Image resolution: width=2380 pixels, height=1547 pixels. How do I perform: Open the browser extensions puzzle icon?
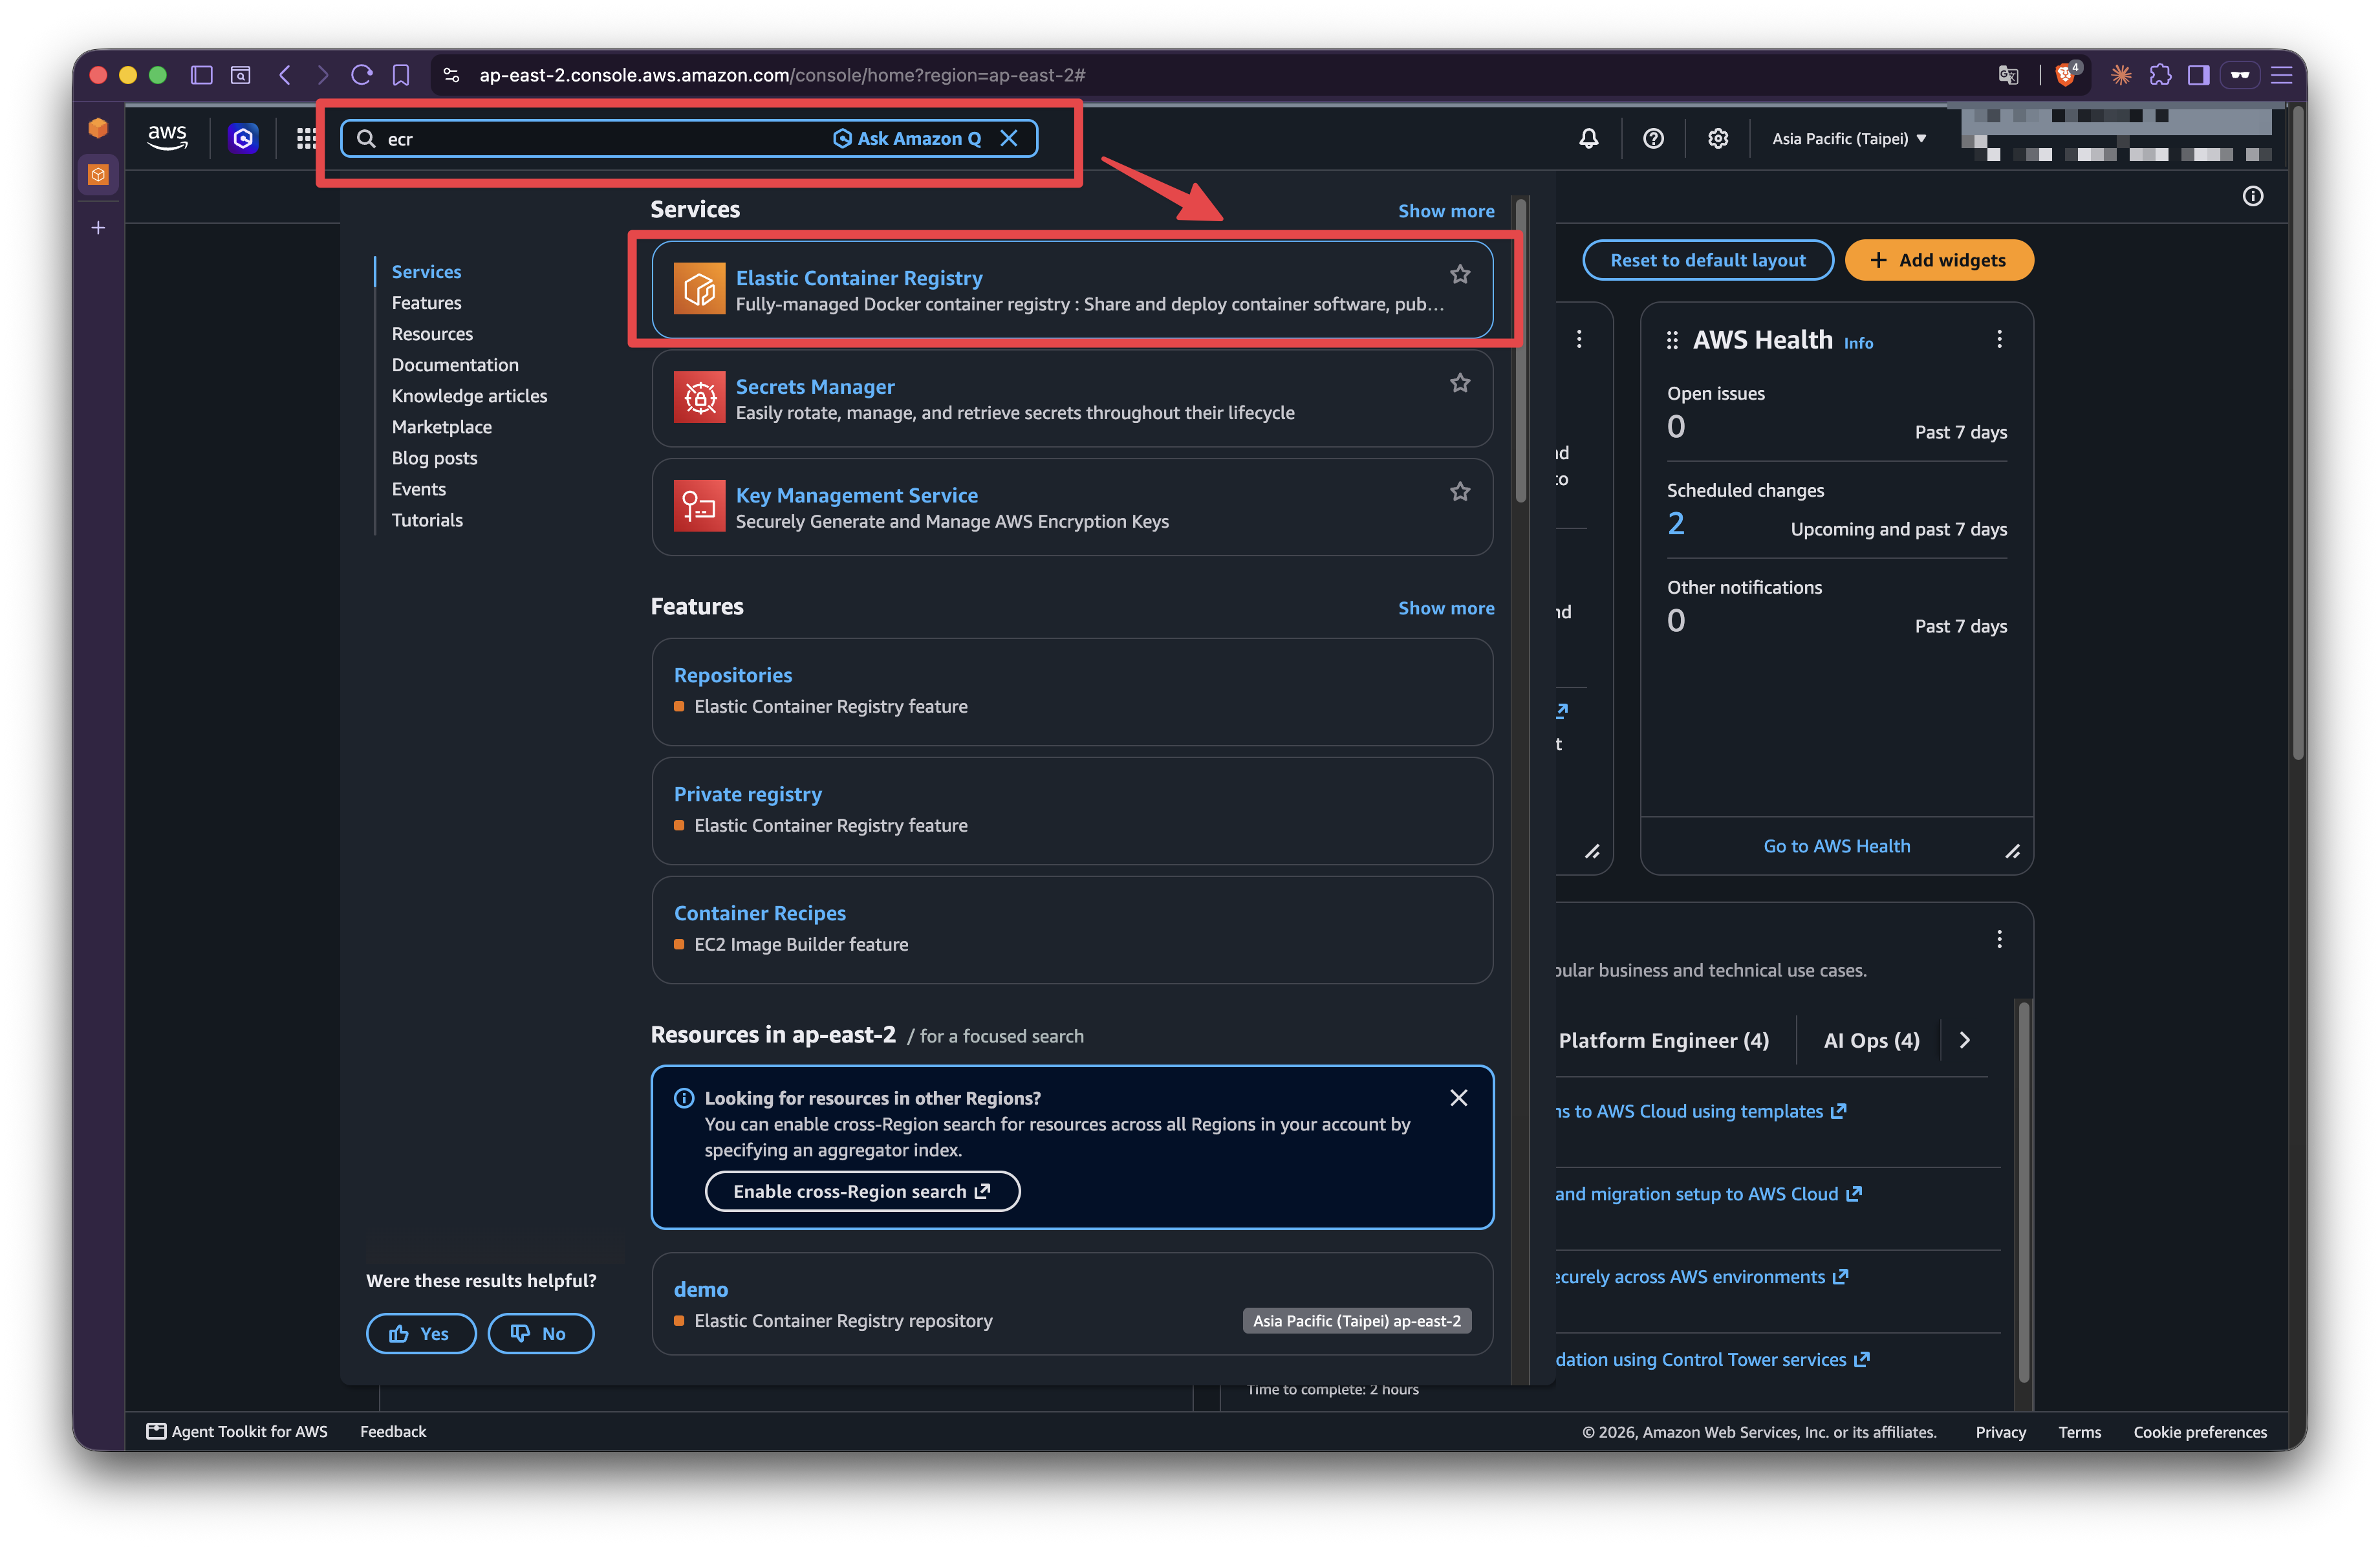(2160, 75)
